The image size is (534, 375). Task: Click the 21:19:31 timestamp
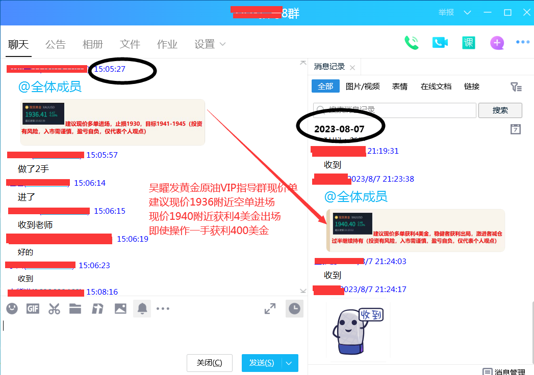383,151
